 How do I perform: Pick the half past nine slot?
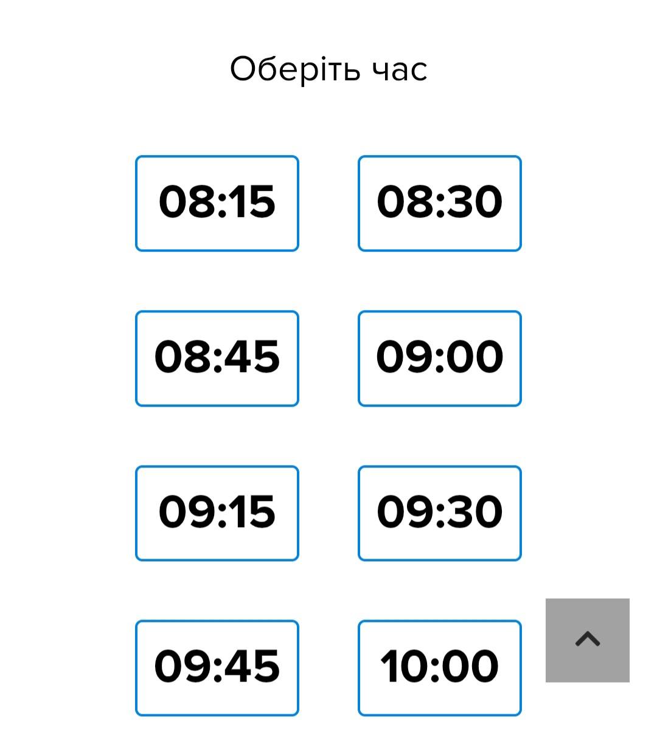point(439,513)
